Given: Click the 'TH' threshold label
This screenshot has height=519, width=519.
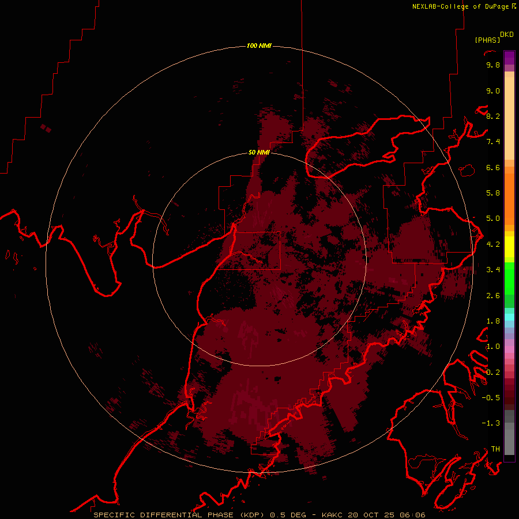Looking at the screenshot, I should (x=495, y=449).
